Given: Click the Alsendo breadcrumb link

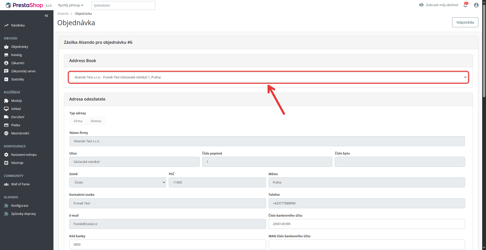Looking at the screenshot, I should click(x=63, y=14).
